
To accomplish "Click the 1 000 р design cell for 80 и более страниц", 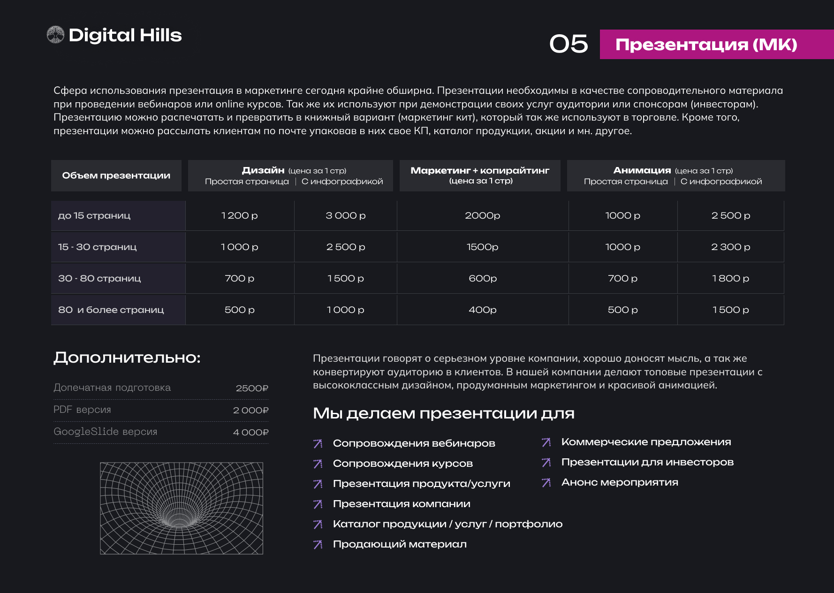I will (346, 310).
